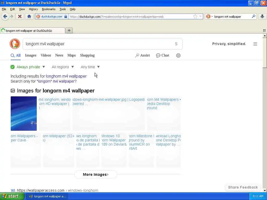Switch to the News results tab
Screen dimensions: 267x200
[59, 55]
